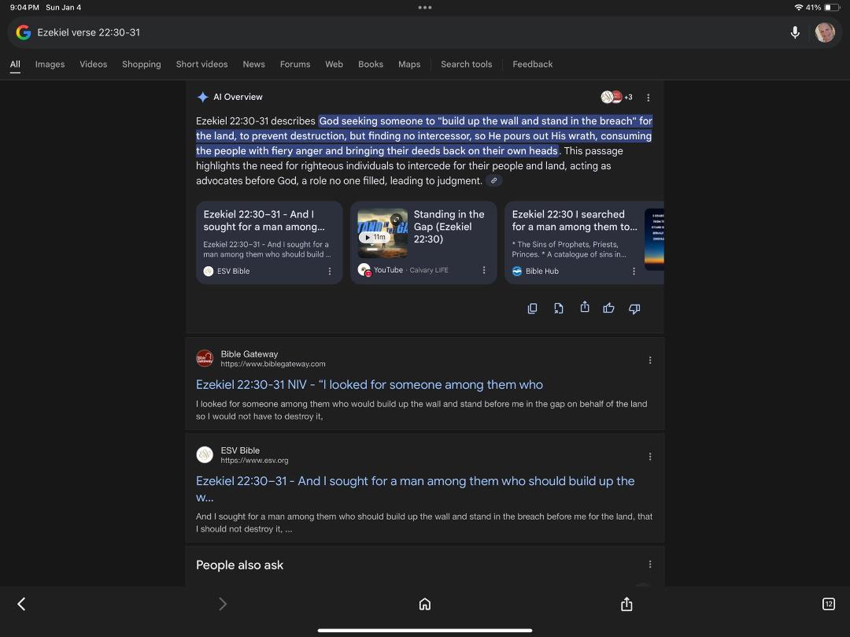Open ESV result 'And I sought for a man'

(x=416, y=488)
